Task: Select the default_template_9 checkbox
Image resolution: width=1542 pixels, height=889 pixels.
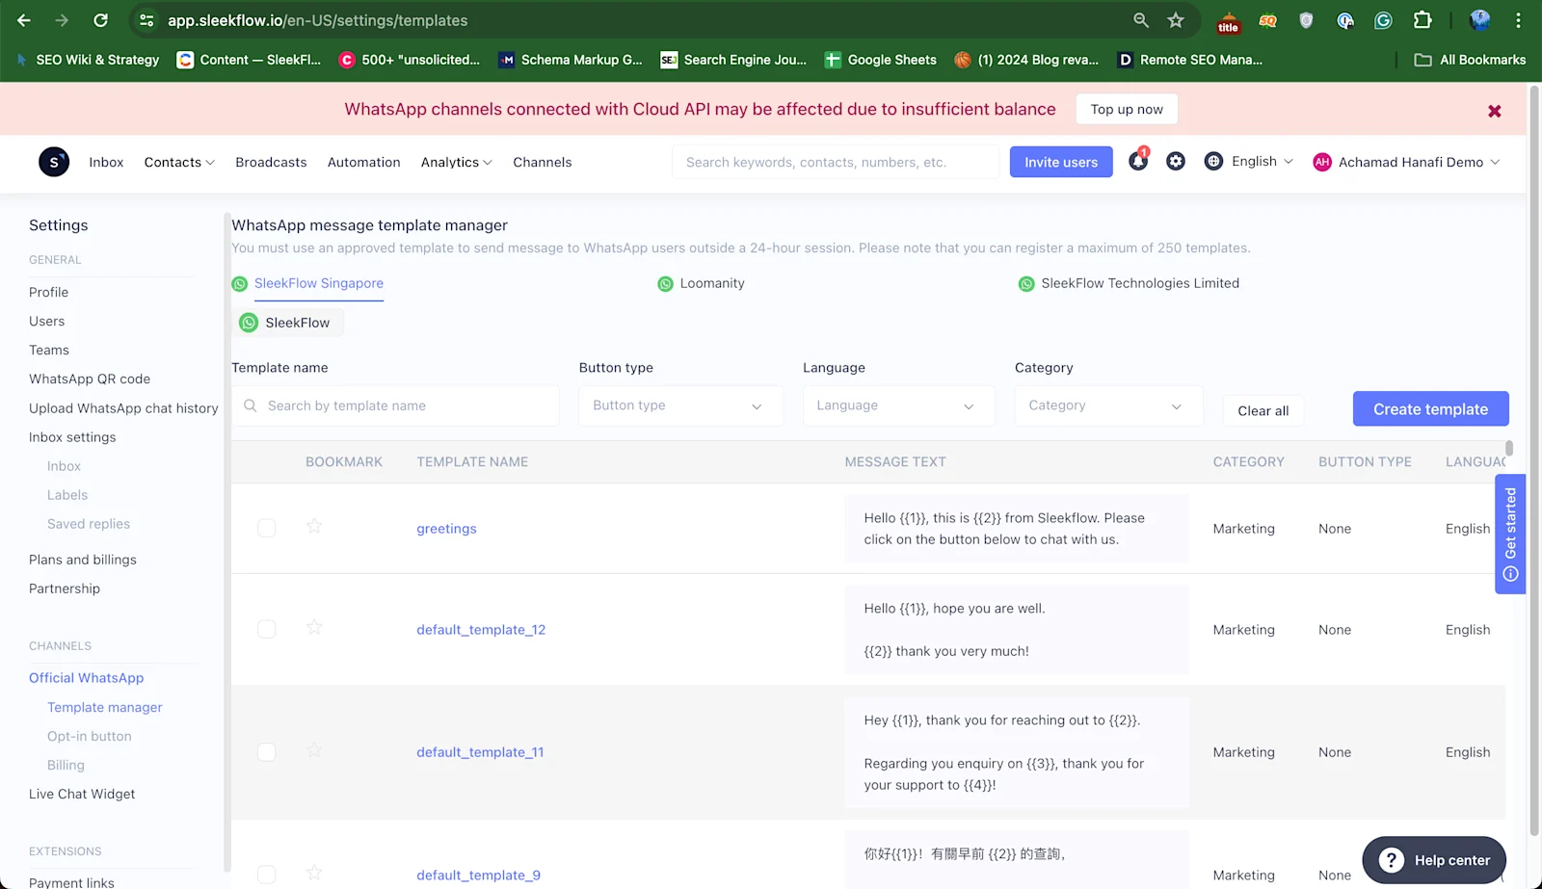Action: pos(267,875)
